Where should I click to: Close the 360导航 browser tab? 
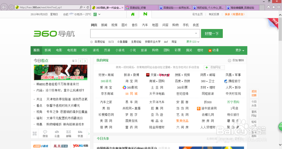coord(122,8)
